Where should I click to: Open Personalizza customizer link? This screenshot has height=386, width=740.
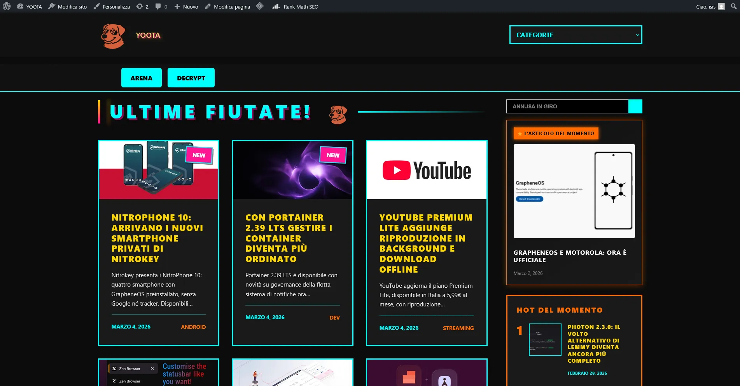coord(112,7)
